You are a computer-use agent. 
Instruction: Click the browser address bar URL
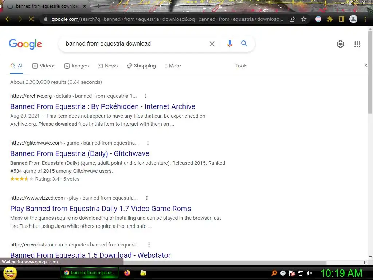[167, 19]
